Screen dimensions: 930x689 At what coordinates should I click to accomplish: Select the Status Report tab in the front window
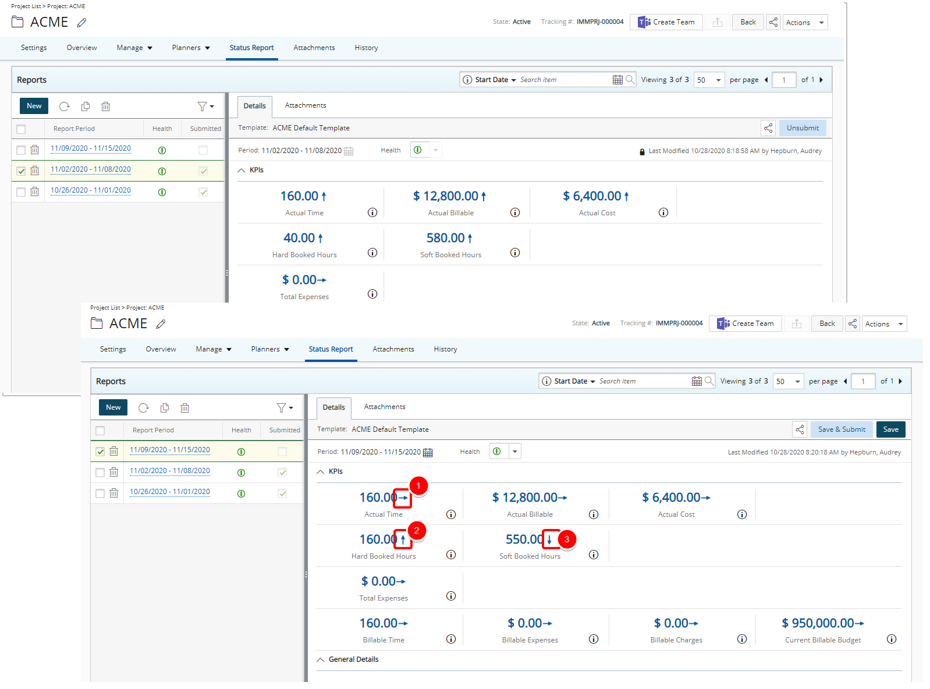click(331, 349)
